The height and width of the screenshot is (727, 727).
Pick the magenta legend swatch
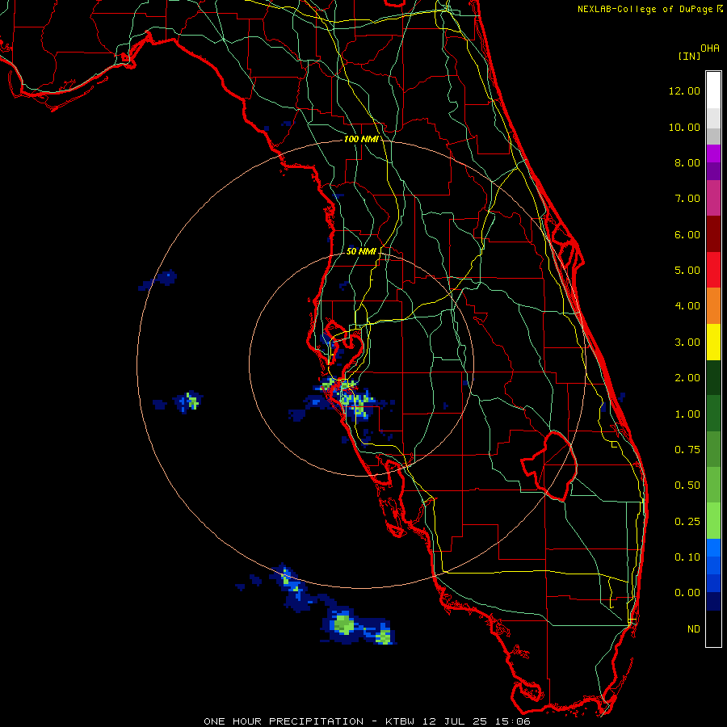[713, 153]
